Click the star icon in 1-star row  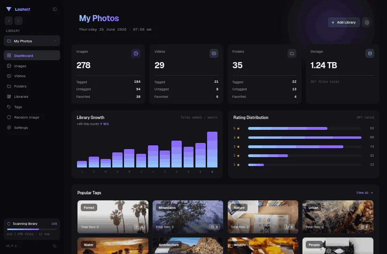[x=238, y=165]
